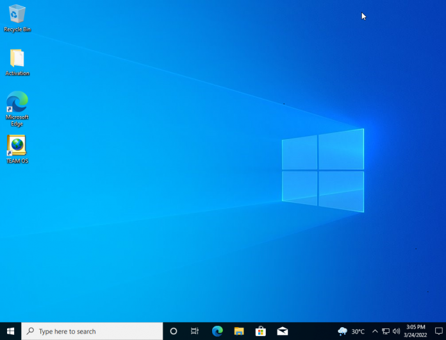This screenshot has width=446, height=340.
Task: Open the Windows Start menu
Action: pyautogui.click(x=10, y=331)
